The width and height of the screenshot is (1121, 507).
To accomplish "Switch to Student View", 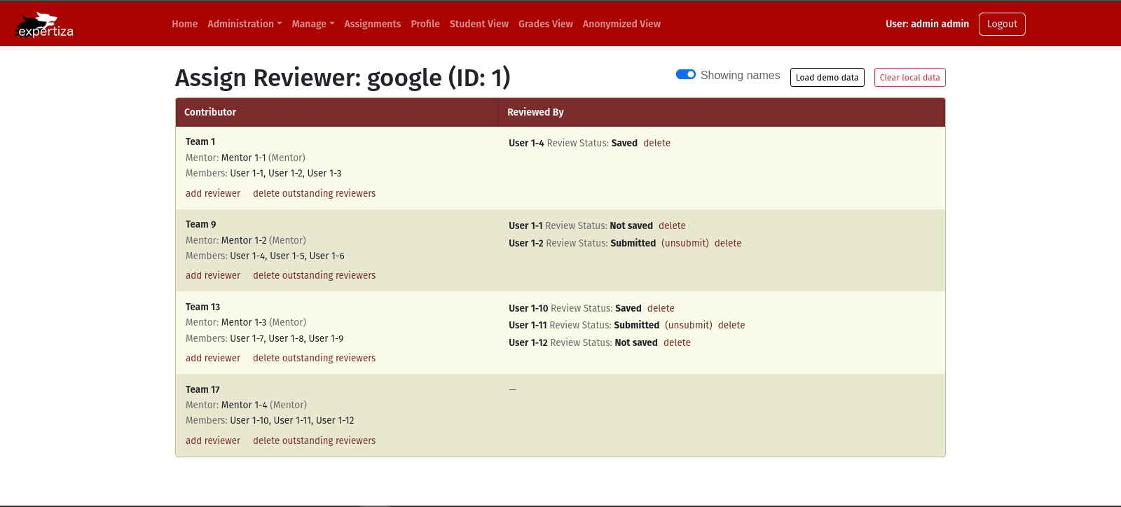I will coord(479,24).
